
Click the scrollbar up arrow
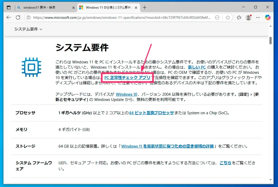coord(270,26)
